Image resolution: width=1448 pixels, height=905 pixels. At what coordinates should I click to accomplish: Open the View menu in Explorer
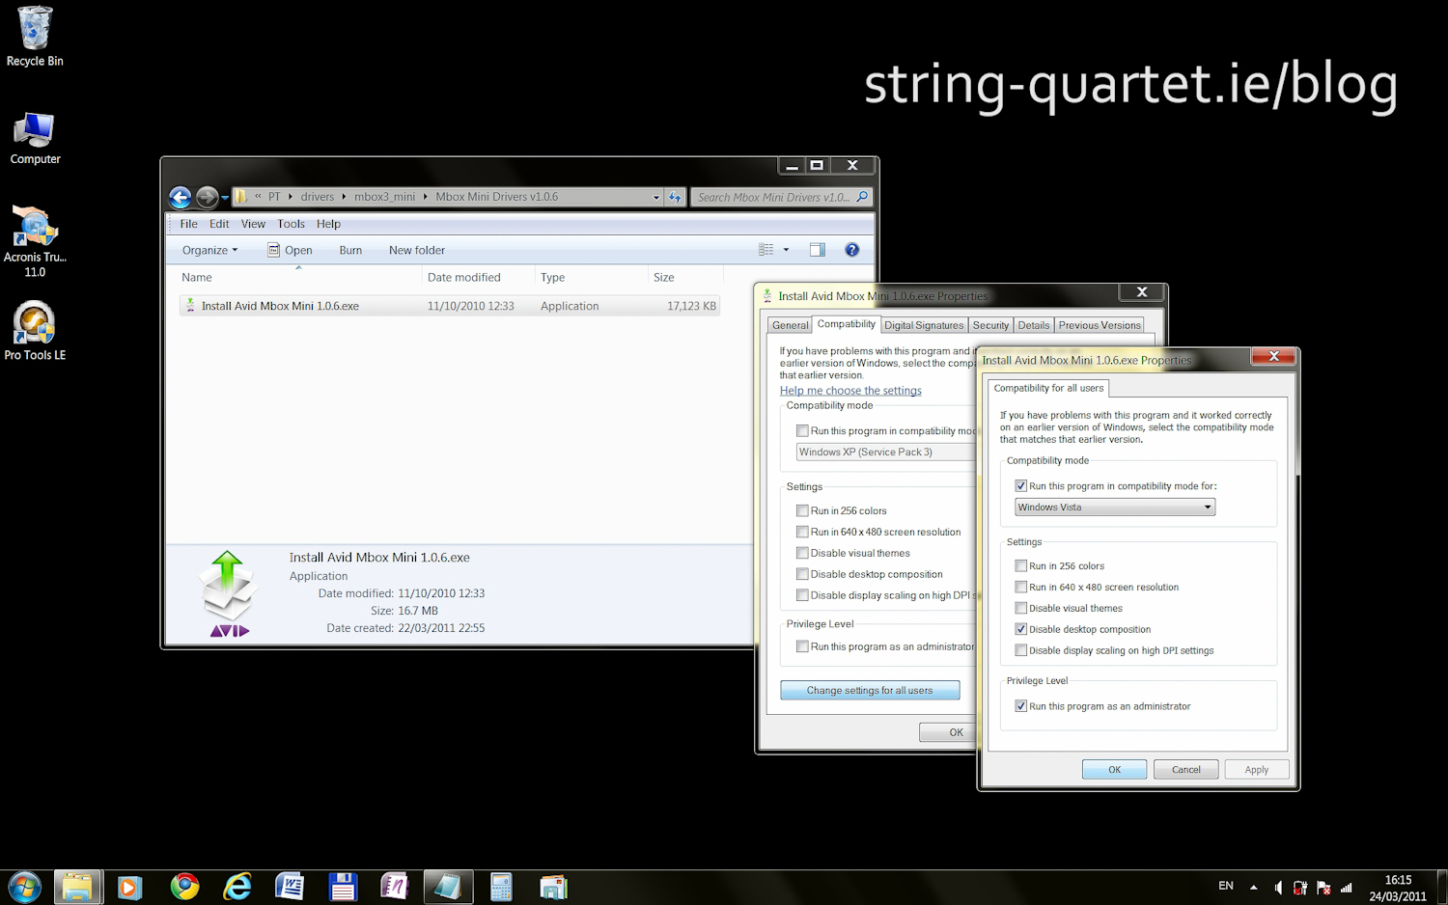click(x=253, y=224)
